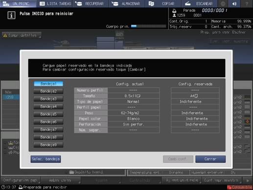Screen dimensions: 253x190
Task: Open Configuracion pap. bottom button
Action: point(21,180)
